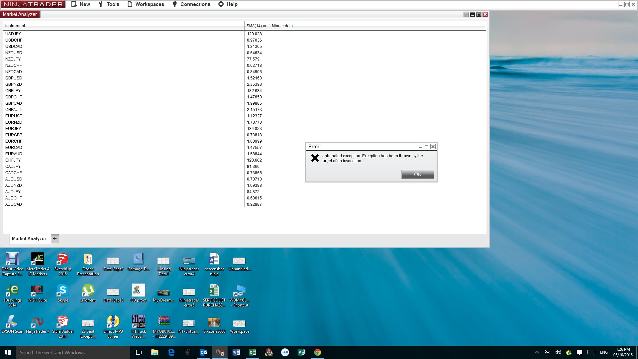Launch Skype from desktop icon

(63, 293)
